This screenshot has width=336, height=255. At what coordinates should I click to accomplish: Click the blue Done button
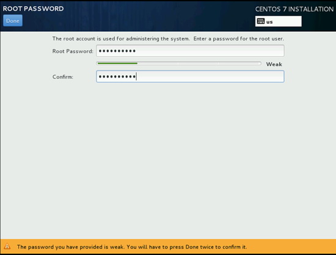point(13,21)
